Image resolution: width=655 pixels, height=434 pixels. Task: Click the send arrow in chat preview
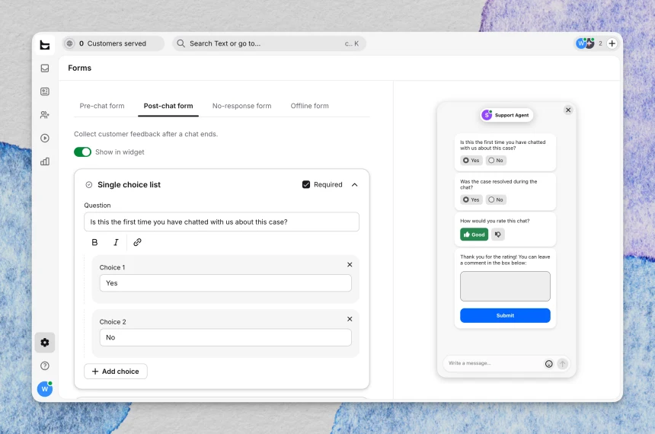point(562,364)
